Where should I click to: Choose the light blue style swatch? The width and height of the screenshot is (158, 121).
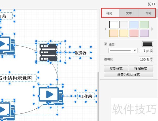pyautogui.click(x=134, y=25)
